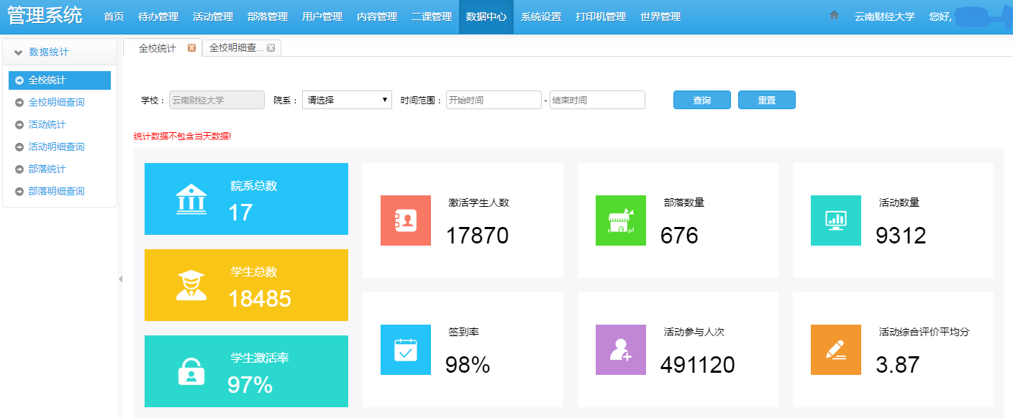Viewport: 1013px width, 418px height.
Task: Click the 查询 button
Action: 701,101
